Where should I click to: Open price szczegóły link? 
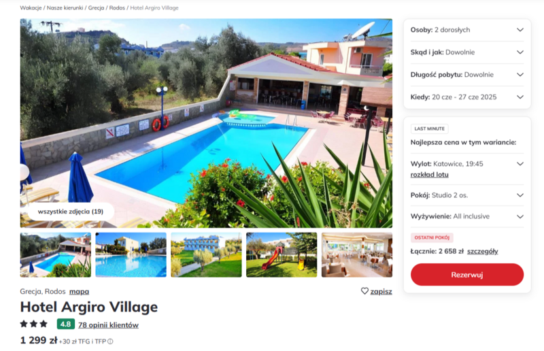(483, 252)
